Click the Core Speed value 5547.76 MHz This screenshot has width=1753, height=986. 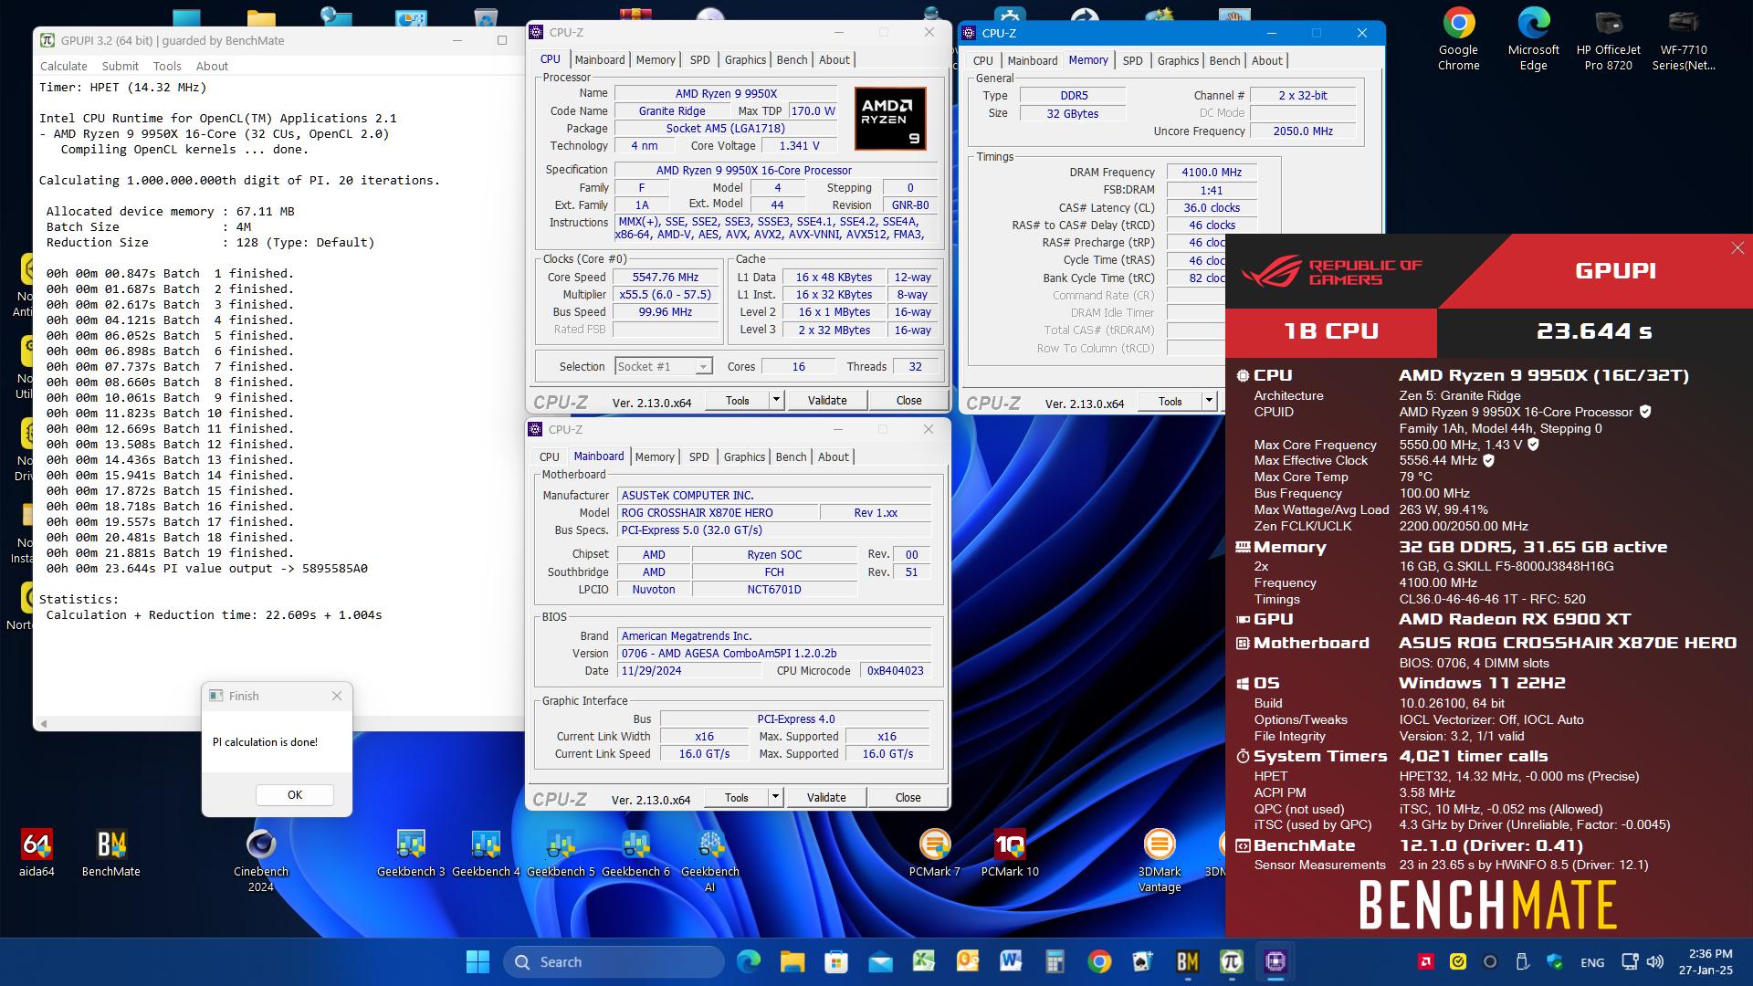point(665,277)
